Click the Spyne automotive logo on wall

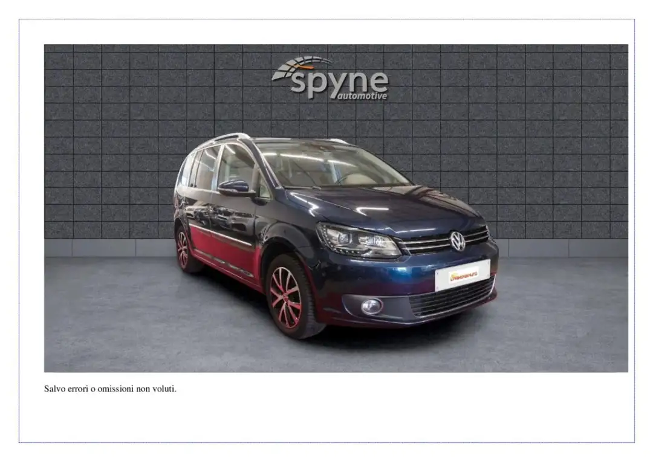pos(330,78)
